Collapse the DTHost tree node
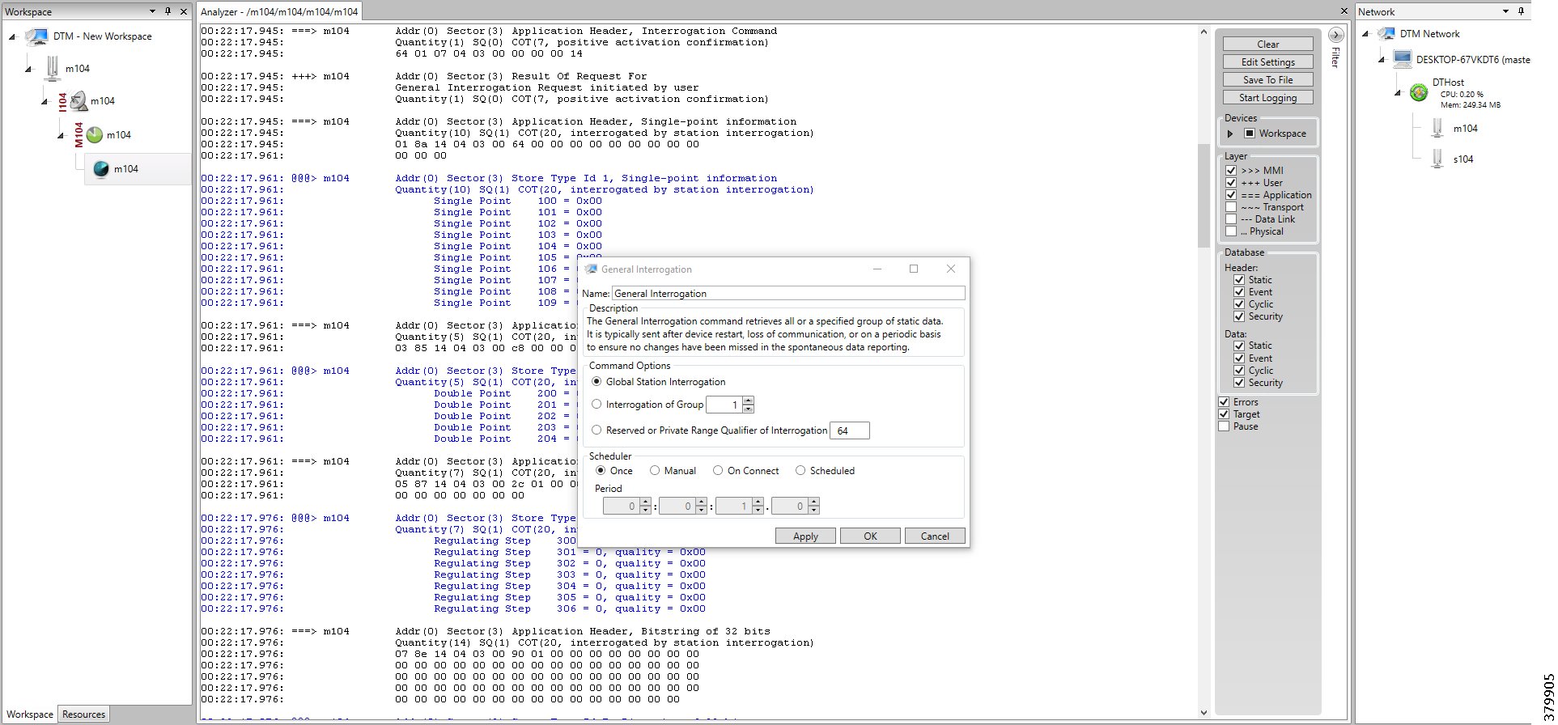Image resolution: width=1558 pixels, height=725 pixels. 1398,93
